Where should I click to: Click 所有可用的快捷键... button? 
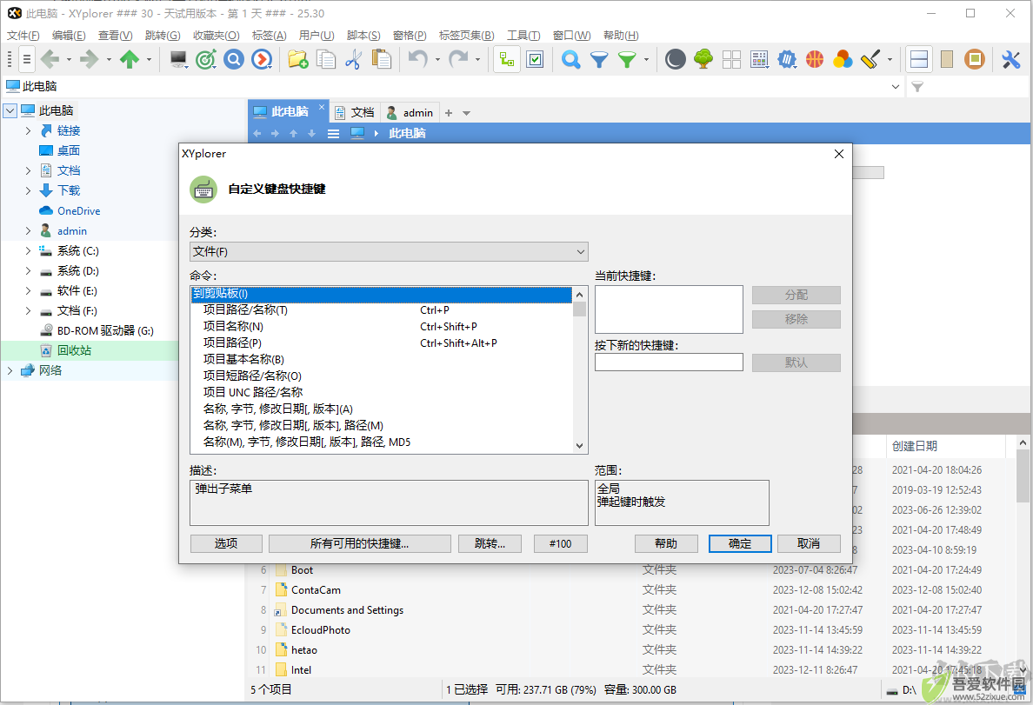click(360, 543)
